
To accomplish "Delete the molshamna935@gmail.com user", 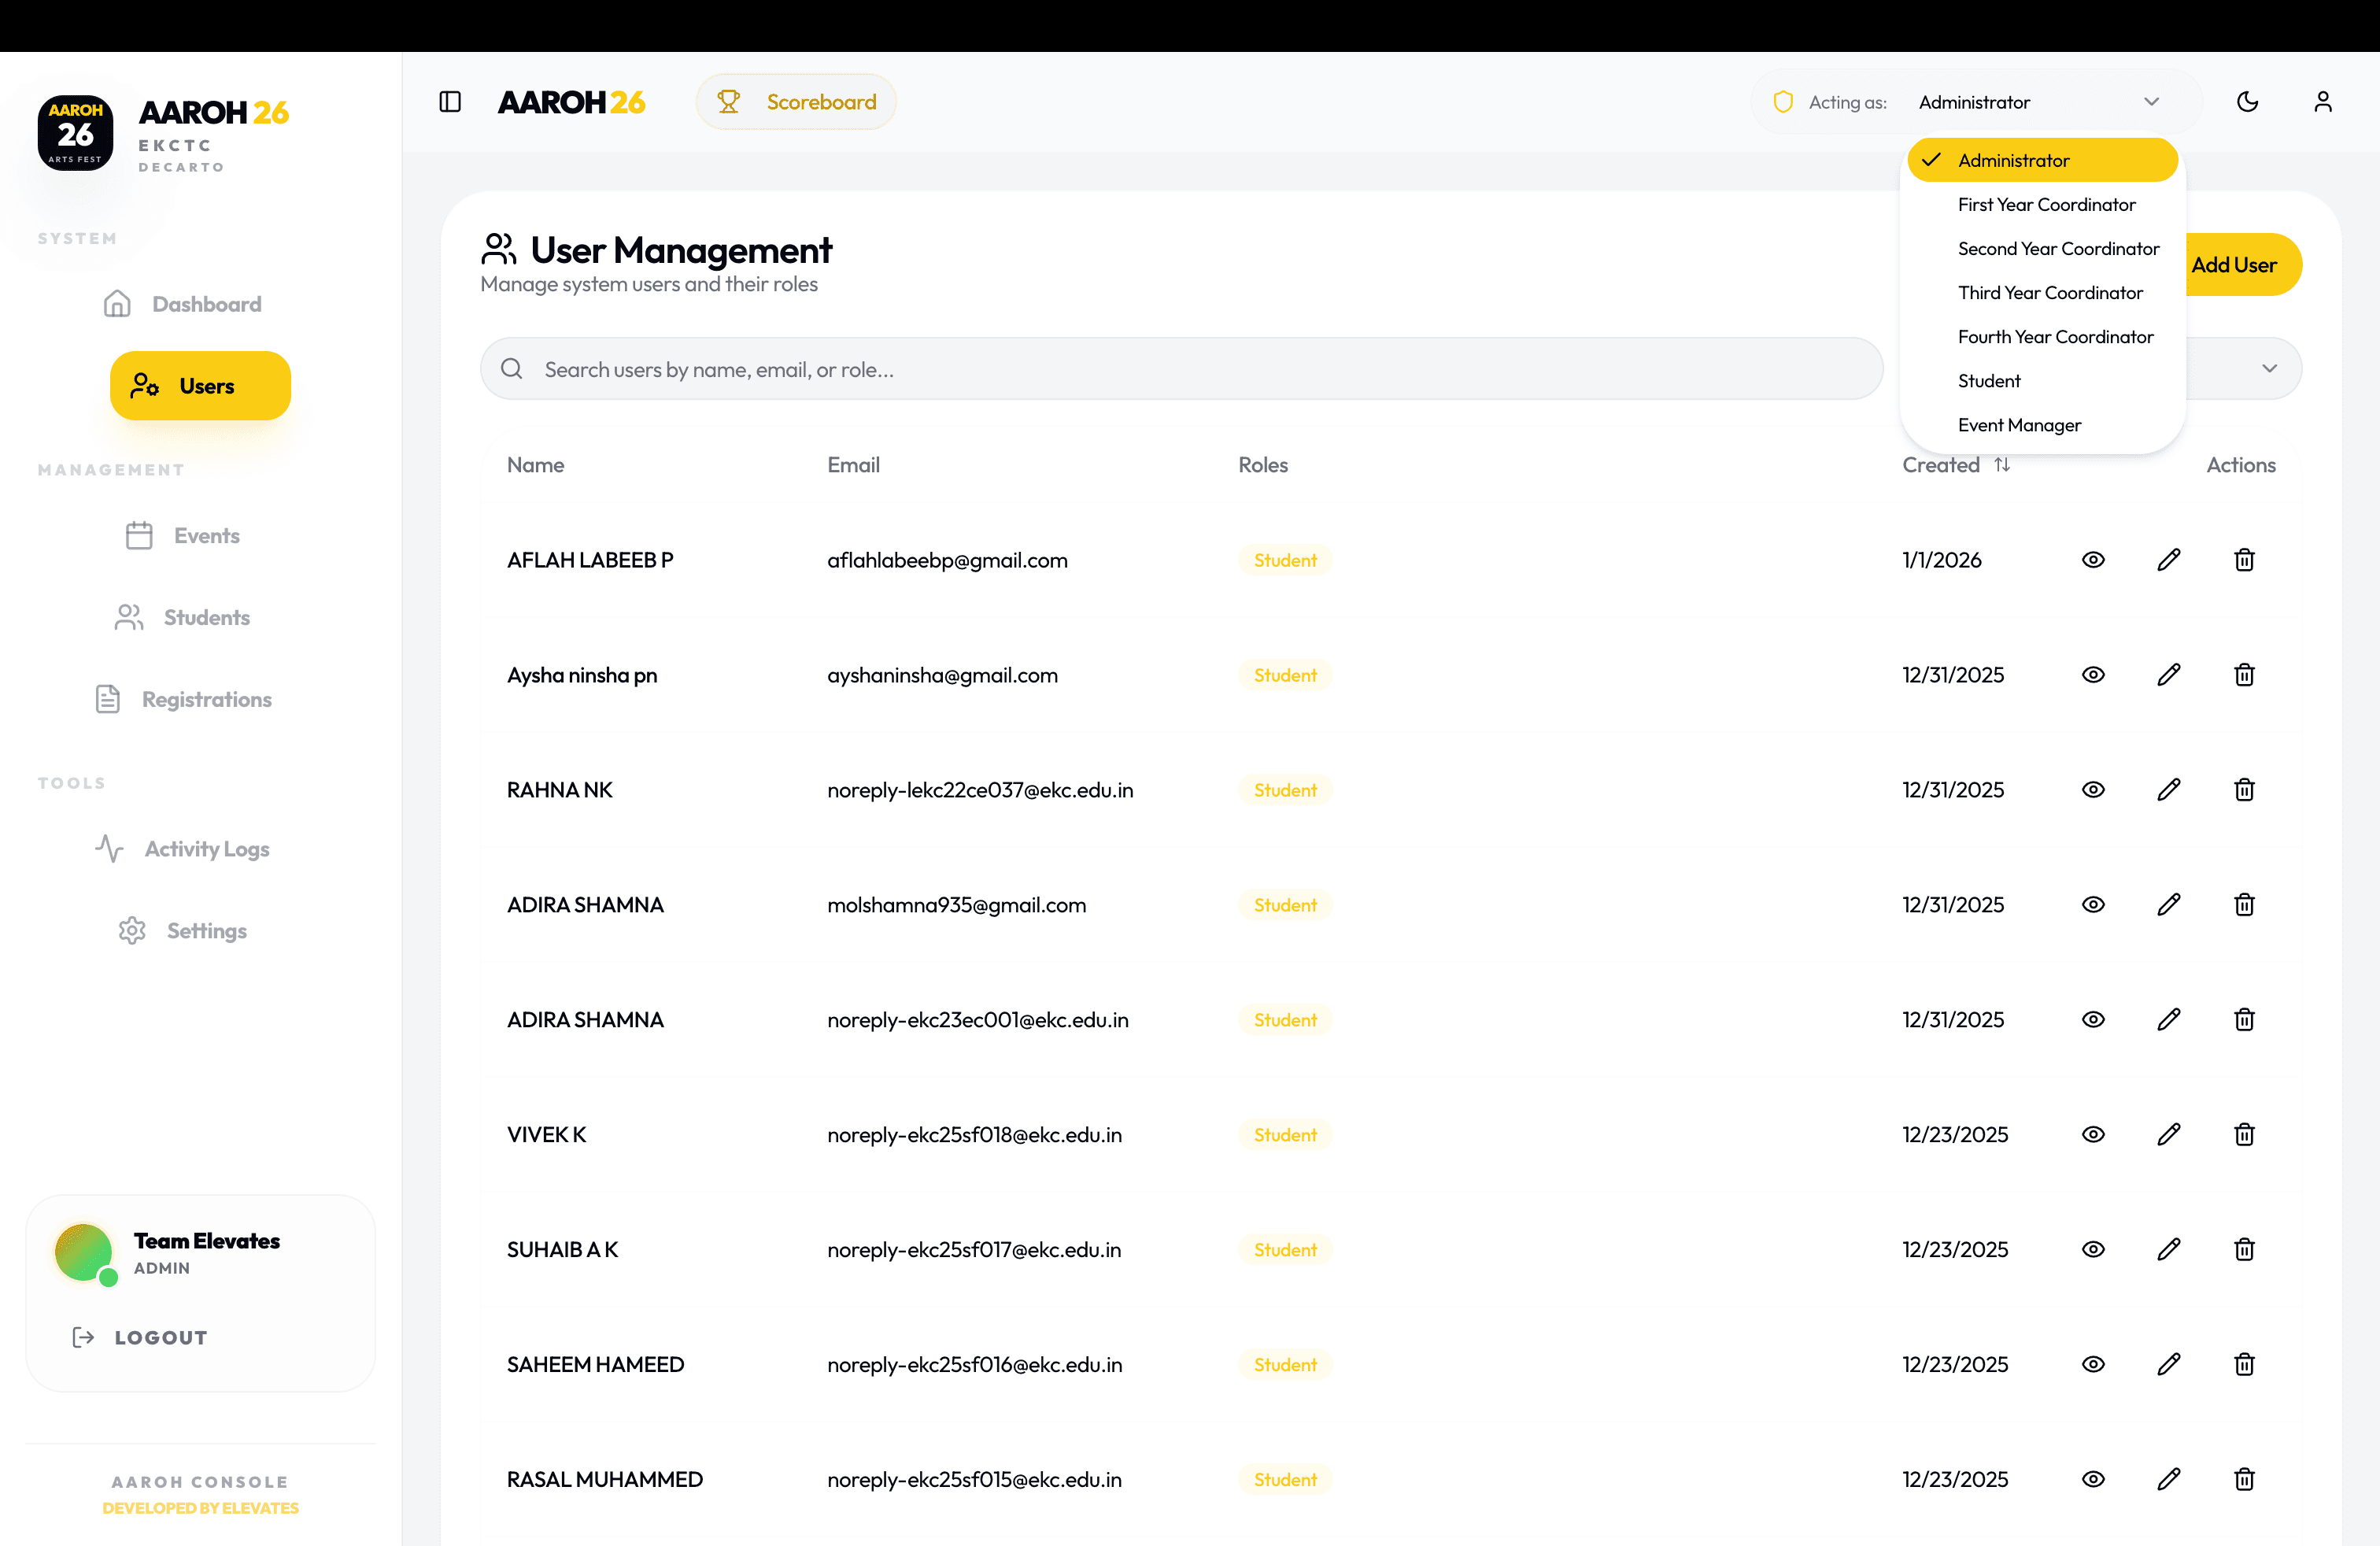I will pos(2244,905).
